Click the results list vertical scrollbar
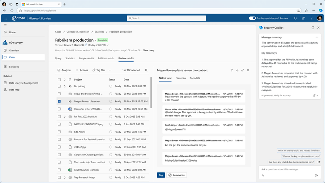Viewport: 325px width, 183px height. [151, 93]
